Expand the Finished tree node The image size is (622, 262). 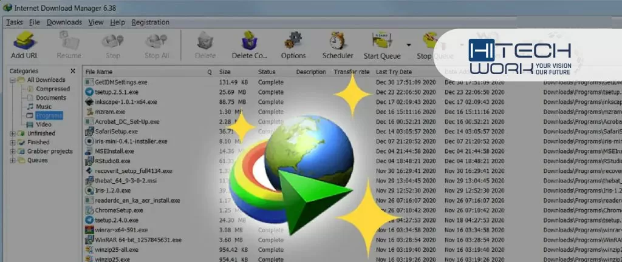[13, 142]
